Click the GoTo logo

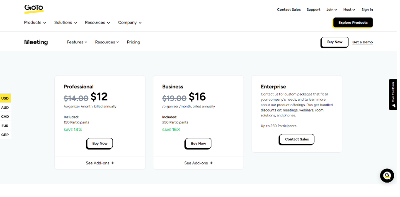[x=34, y=9]
